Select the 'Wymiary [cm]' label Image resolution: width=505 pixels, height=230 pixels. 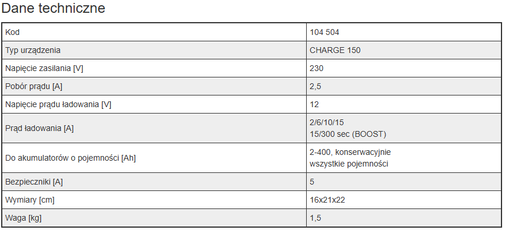(30, 200)
